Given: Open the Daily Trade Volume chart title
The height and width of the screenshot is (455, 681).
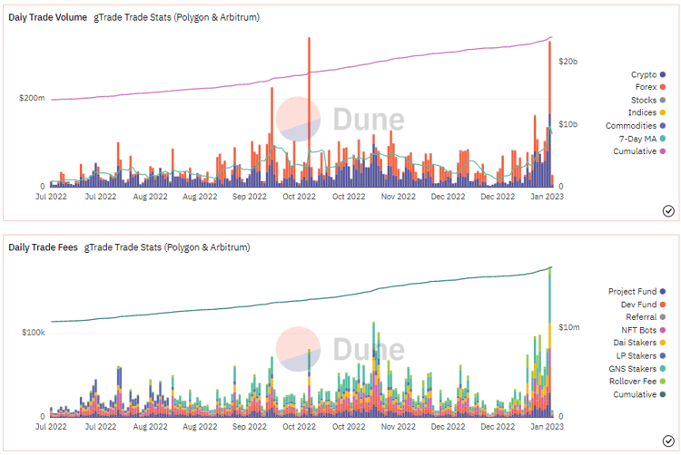Looking at the screenshot, I should coord(48,17).
